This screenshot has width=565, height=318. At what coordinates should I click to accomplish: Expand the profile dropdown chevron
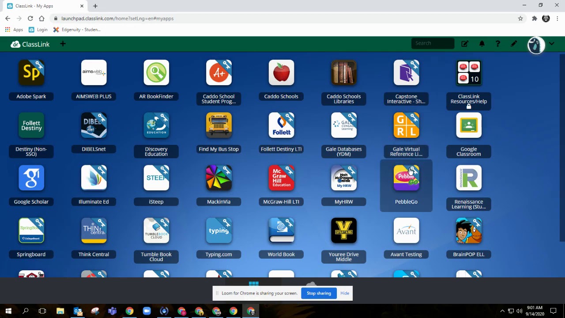[552, 44]
